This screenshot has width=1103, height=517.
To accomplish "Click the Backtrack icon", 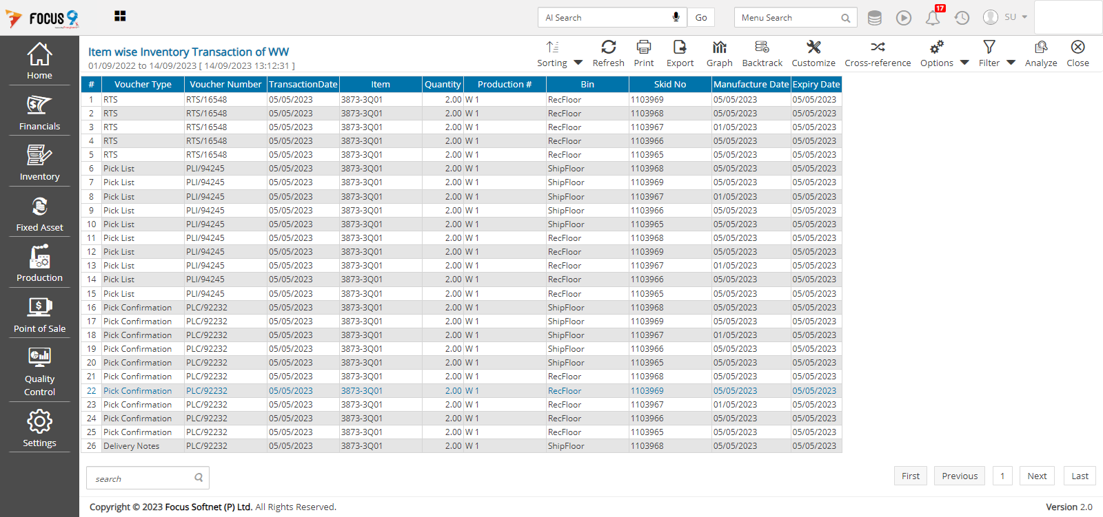I will point(762,47).
